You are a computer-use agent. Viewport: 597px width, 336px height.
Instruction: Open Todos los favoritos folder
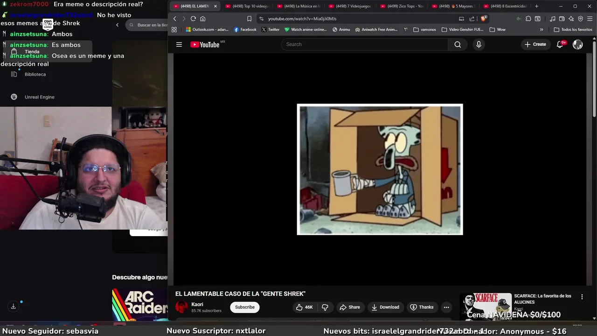(x=573, y=29)
